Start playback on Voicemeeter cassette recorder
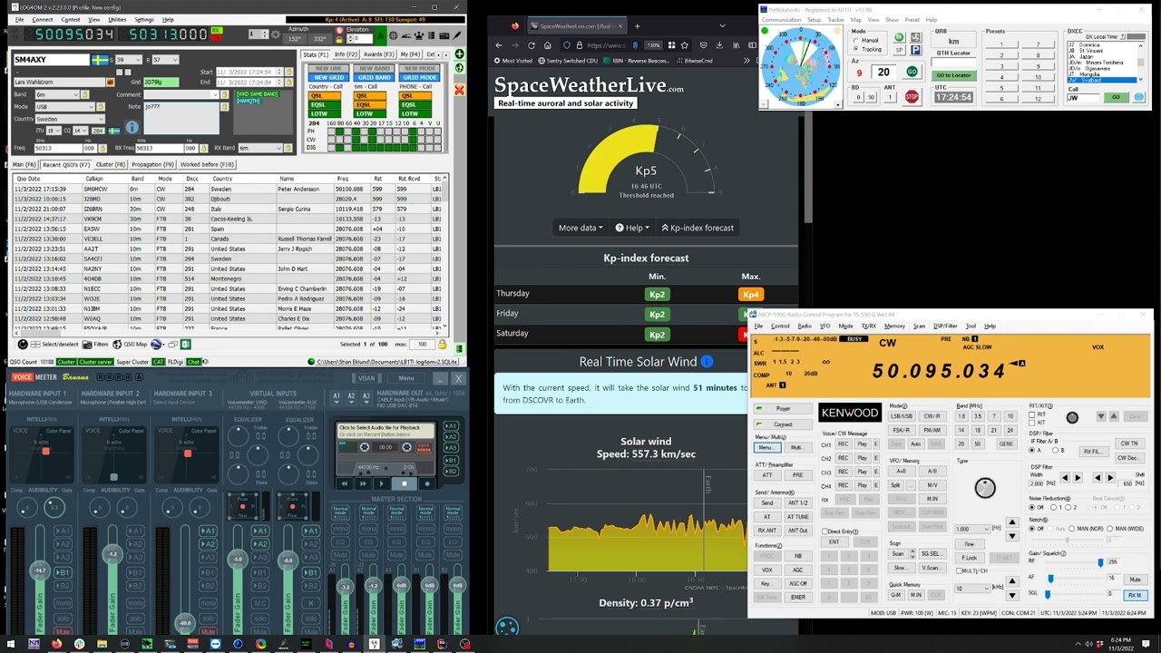Viewport: 1161px width, 653px height. [381, 483]
